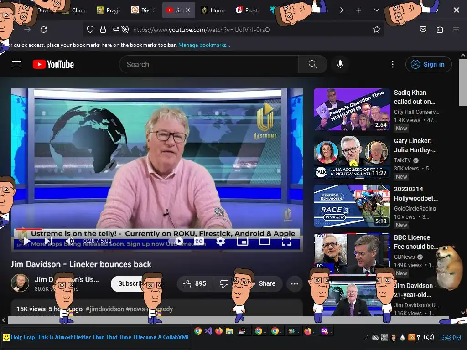Toggle theater mode button
Screen dimensions: 467x350
pyautogui.click(x=264, y=241)
